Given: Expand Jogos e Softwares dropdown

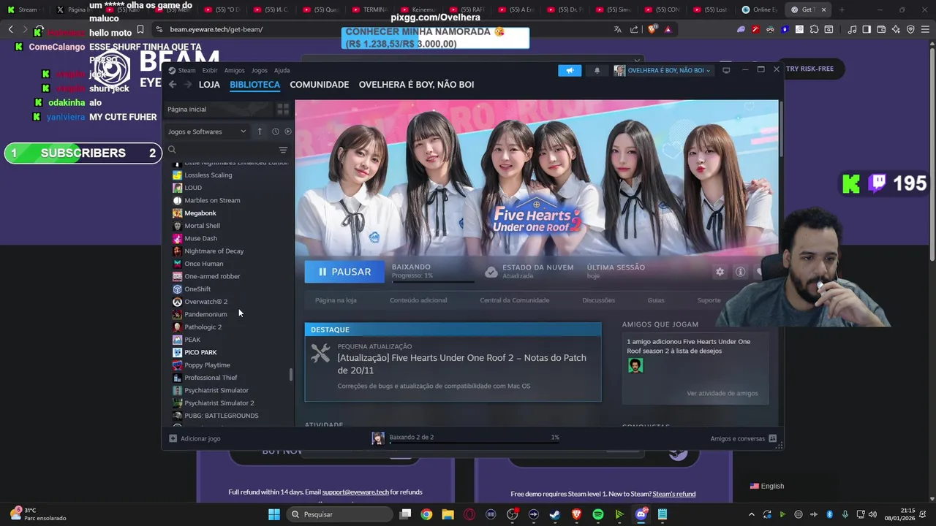Looking at the screenshot, I should pyautogui.click(x=208, y=131).
